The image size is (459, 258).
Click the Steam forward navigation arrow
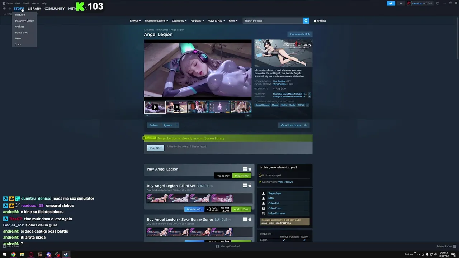[x=9, y=9]
